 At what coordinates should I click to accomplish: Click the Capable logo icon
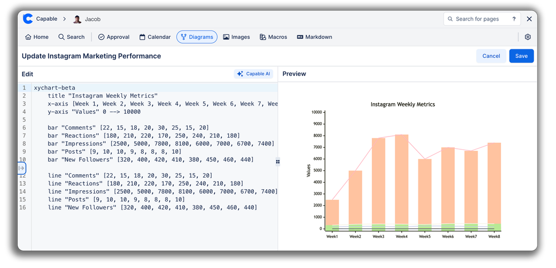[28, 19]
